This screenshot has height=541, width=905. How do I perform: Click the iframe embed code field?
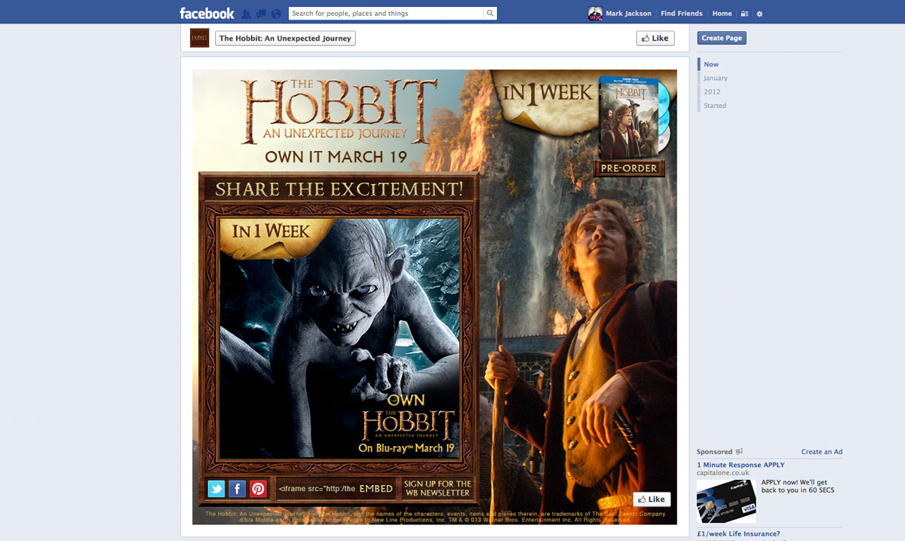click(x=317, y=489)
